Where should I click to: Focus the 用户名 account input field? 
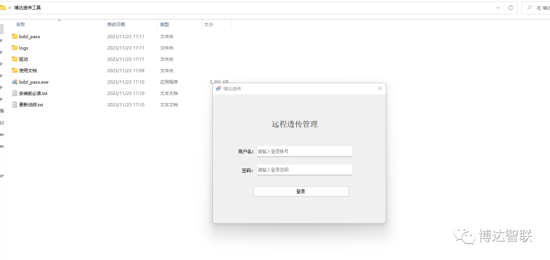click(x=305, y=151)
